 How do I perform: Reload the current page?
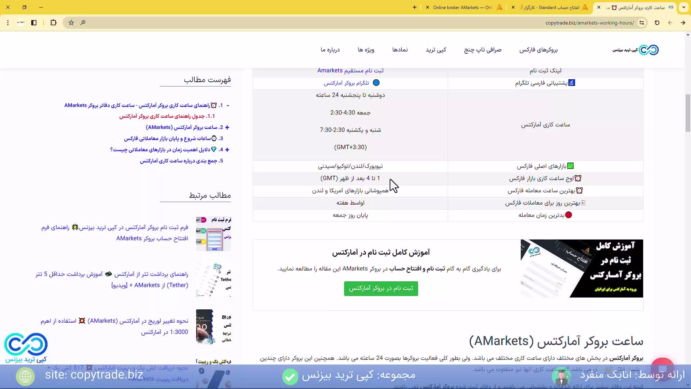[657, 23]
